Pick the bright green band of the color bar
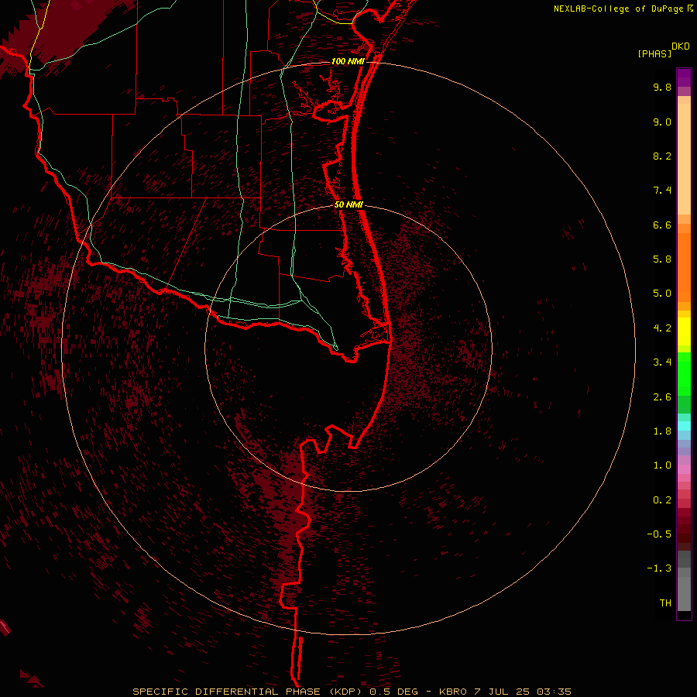697x697 pixels. [x=684, y=374]
